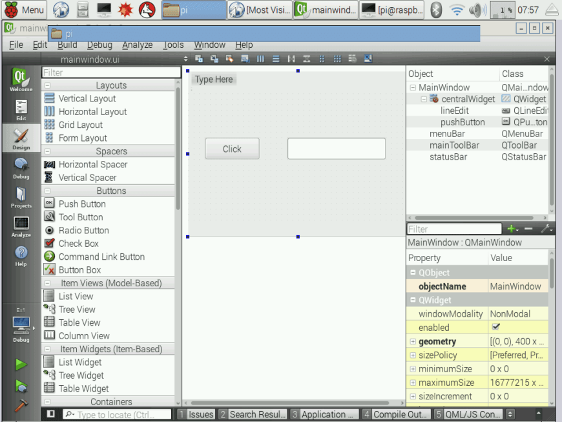Select Check Box widget in widget box
This screenshot has height=422, width=562.
[78, 244]
